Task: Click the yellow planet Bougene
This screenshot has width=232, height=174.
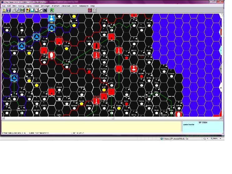Action: pos(36,85)
